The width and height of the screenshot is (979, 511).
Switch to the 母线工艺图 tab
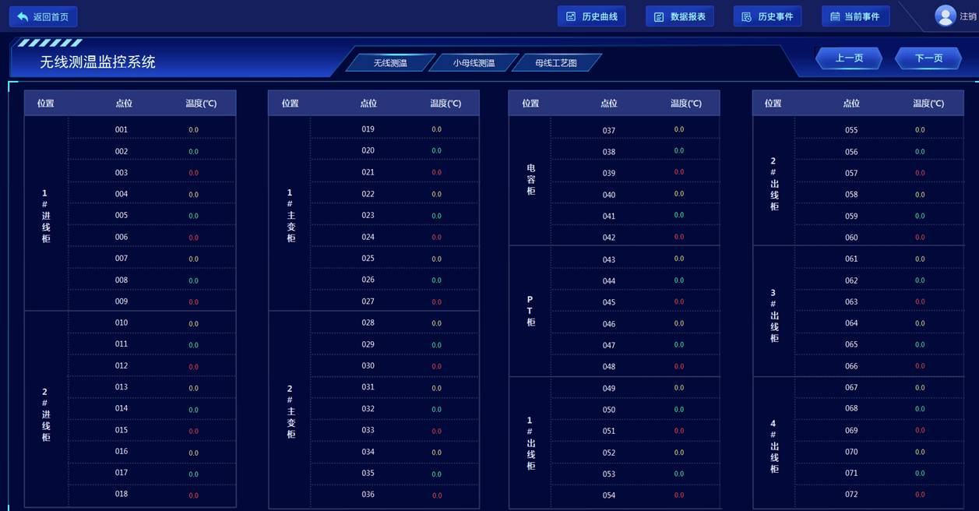pyautogui.click(x=556, y=63)
